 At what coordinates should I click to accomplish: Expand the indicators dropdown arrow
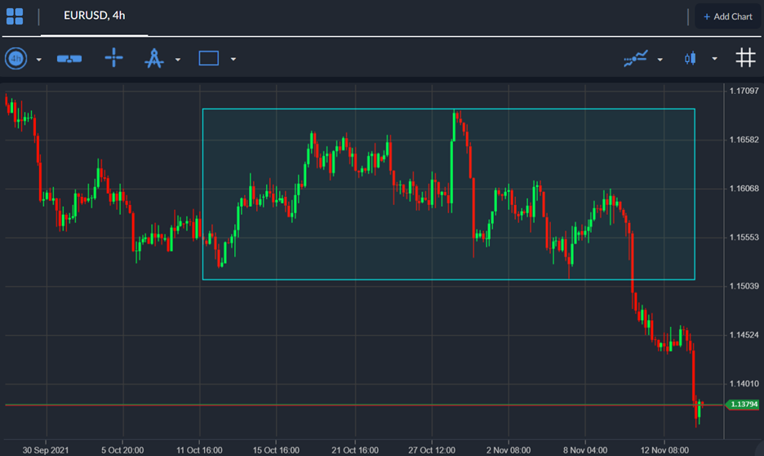(x=660, y=60)
